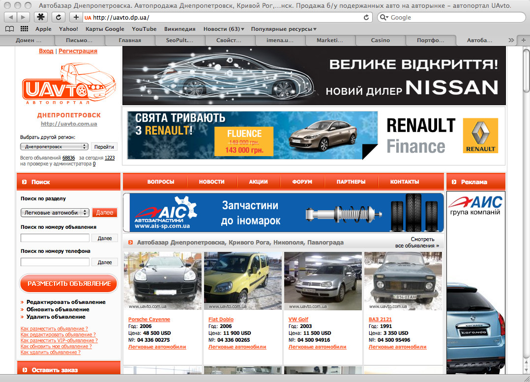Show hidden tabs with the double chevron
The height and width of the screenshot is (382, 530).
(x=511, y=40)
